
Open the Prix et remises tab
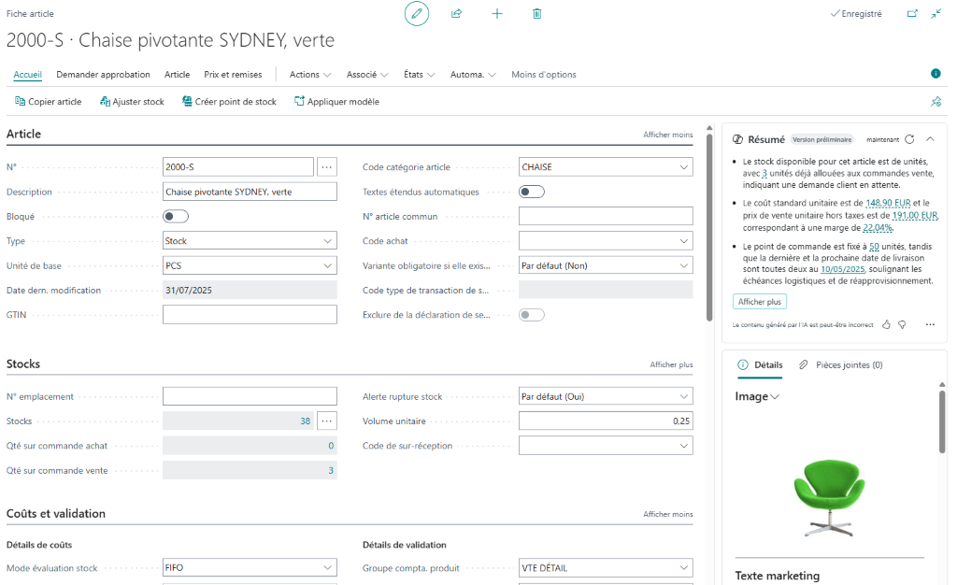click(233, 75)
